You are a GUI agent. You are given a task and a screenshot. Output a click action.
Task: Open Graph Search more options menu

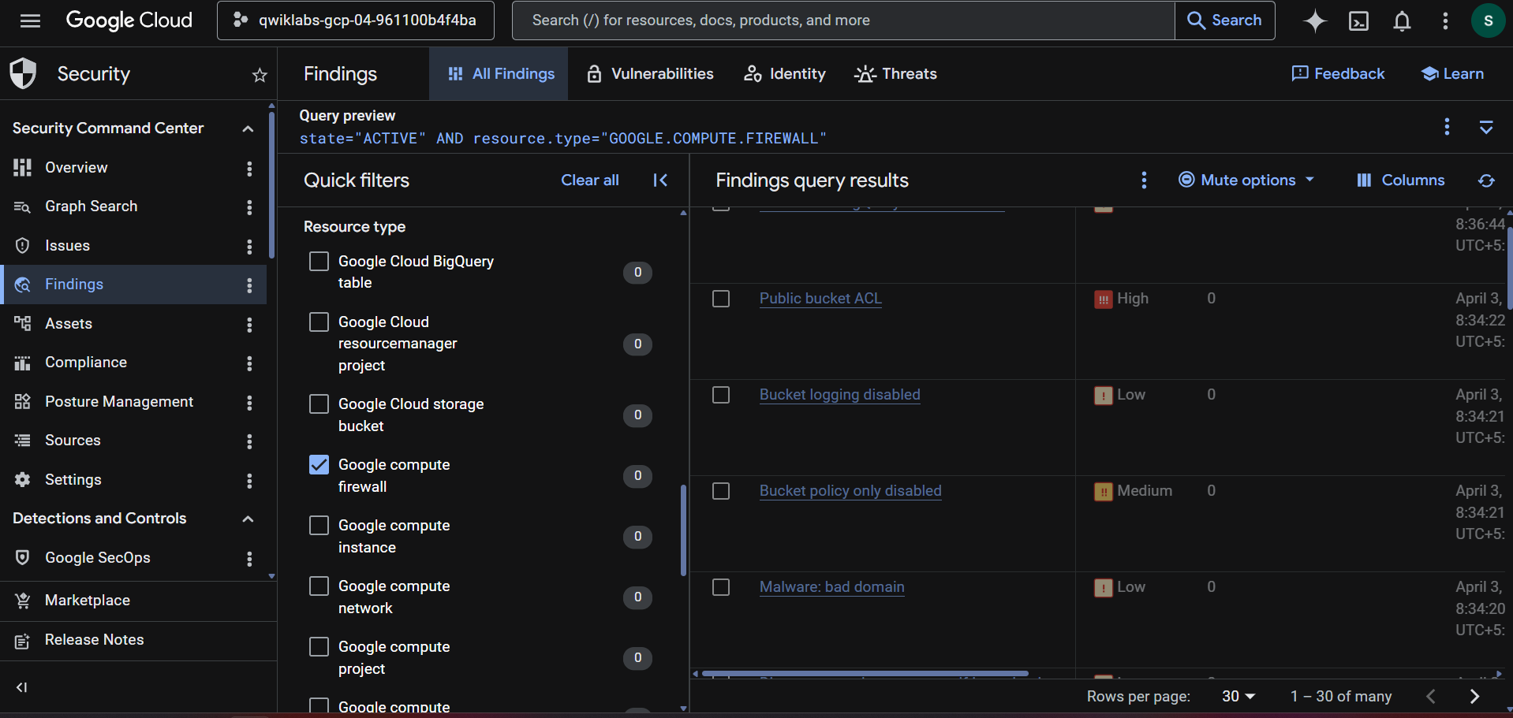pos(249,206)
